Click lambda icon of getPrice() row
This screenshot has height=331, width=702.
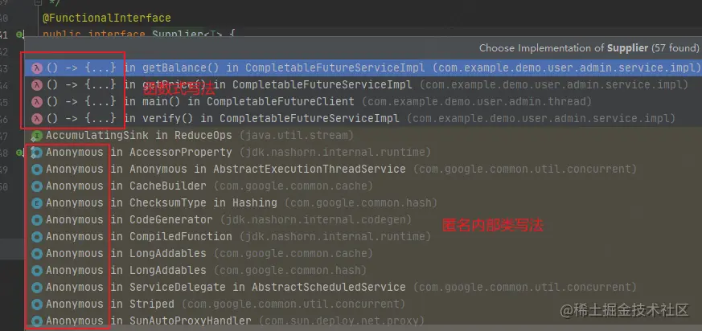37,84
